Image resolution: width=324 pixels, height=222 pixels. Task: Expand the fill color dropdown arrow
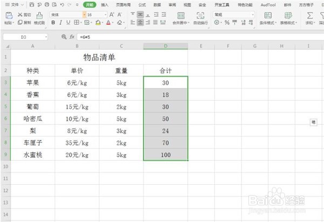[102, 23]
